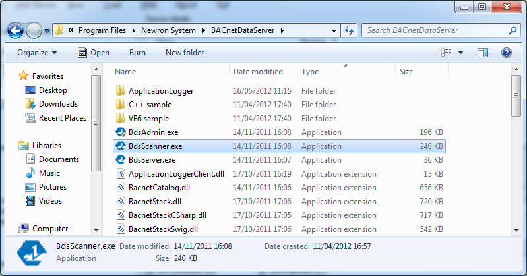Click the New folder button
Image resolution: width=527 pixels, height=276 pixels.
point(185,53)
